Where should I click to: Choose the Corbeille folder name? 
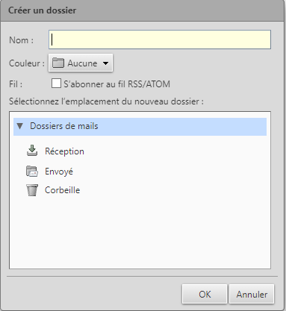click(62, 190)
